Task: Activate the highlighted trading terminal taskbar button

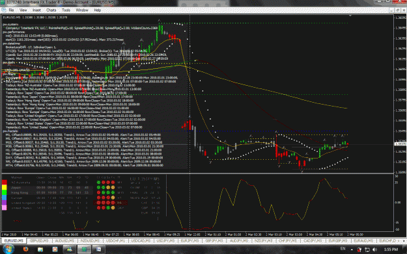Action: tap(84, 249)
